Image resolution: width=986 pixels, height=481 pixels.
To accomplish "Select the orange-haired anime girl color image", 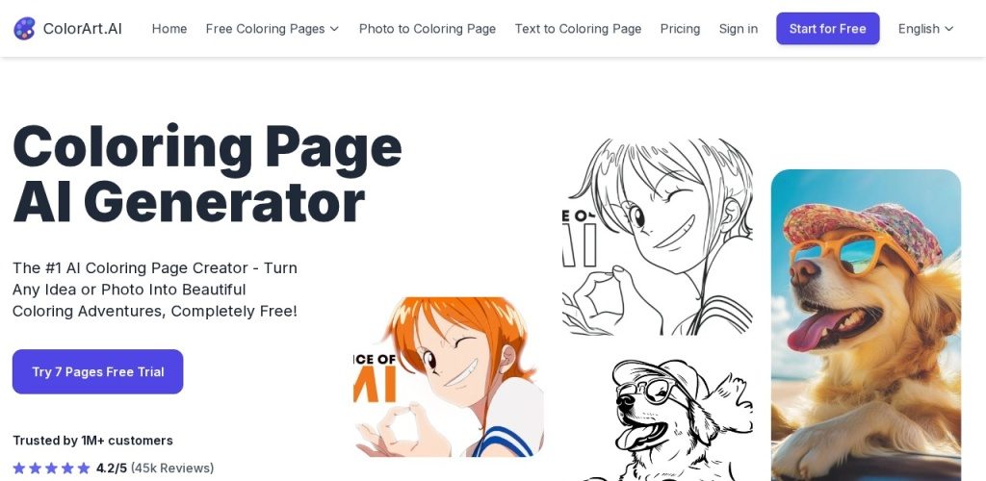I will pyautogui.click(x=449, y=376).
